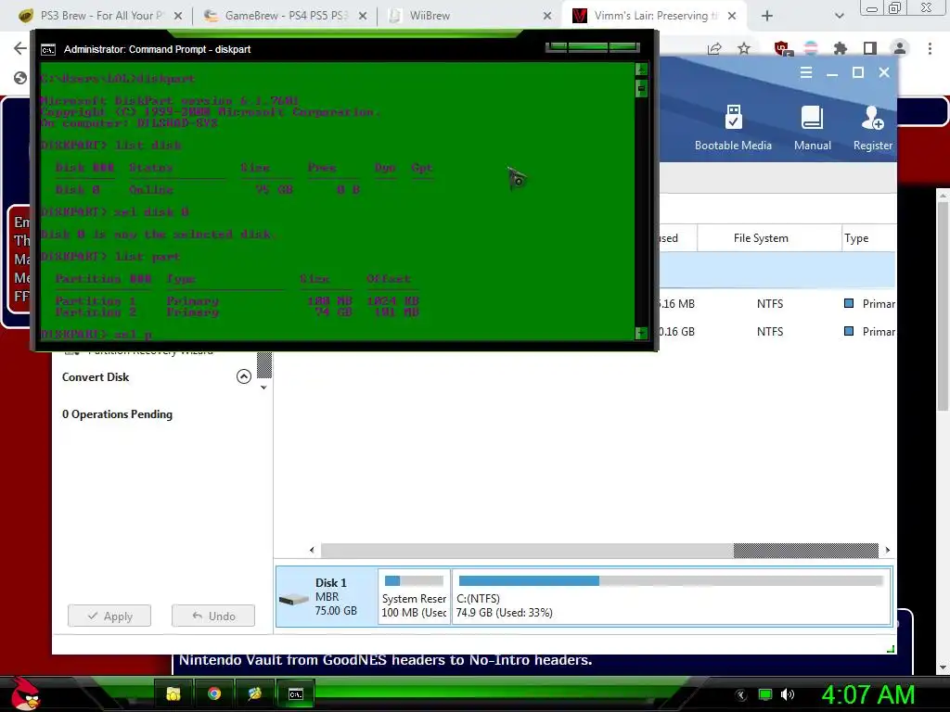The width and height of the screenshot is (950, 712).
Task: Click Chrome bookmark star icon
Action: (x=744, y=48)
